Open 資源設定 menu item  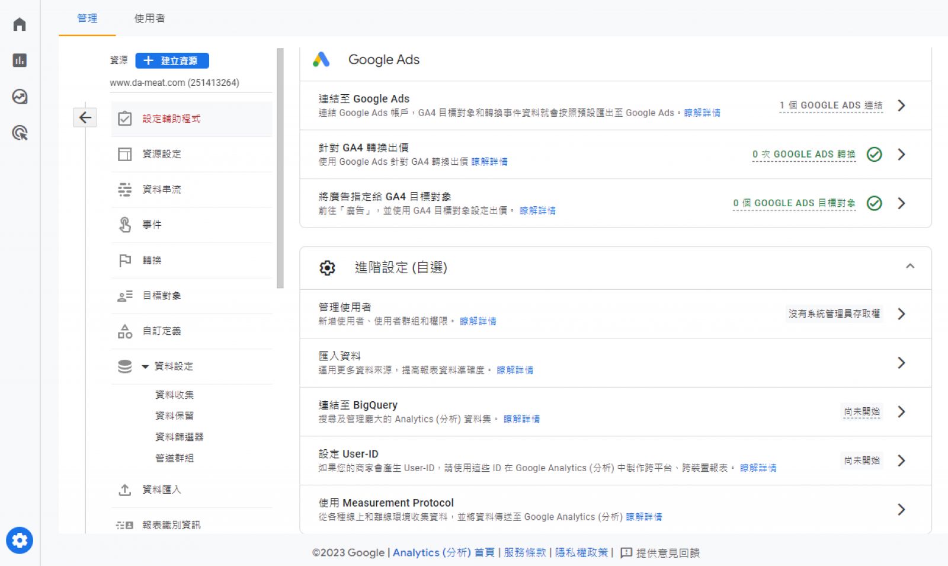[191, 154]
